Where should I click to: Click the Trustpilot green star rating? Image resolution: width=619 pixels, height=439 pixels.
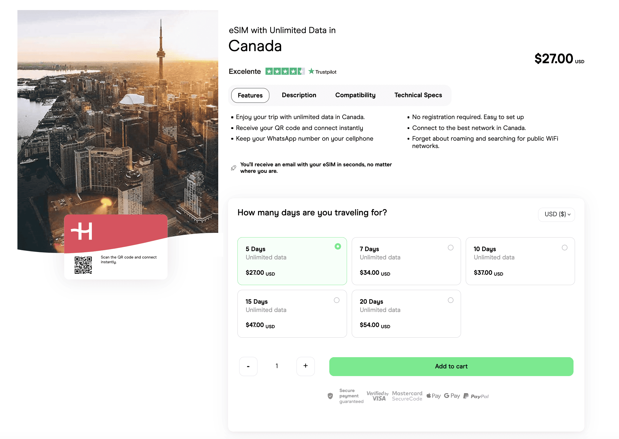[x=285, y=71]
